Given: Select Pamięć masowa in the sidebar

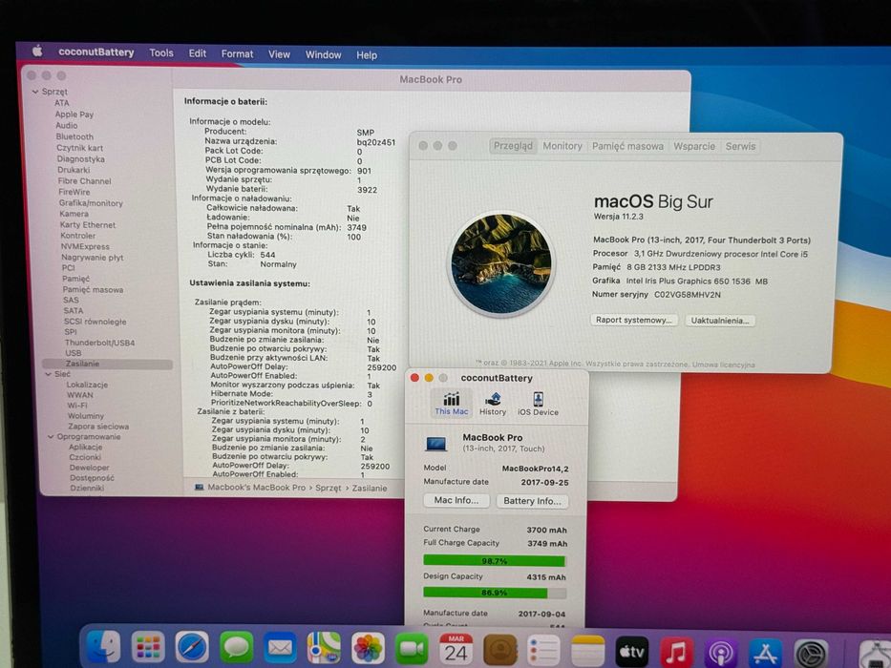Looking at the screenshot, I should 93,290.
